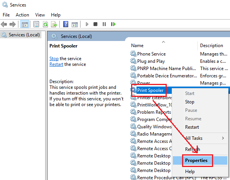Select the Phone Service row
This screenshot has width=230, height=180.
pyautogui.click(x=151, y=54)
